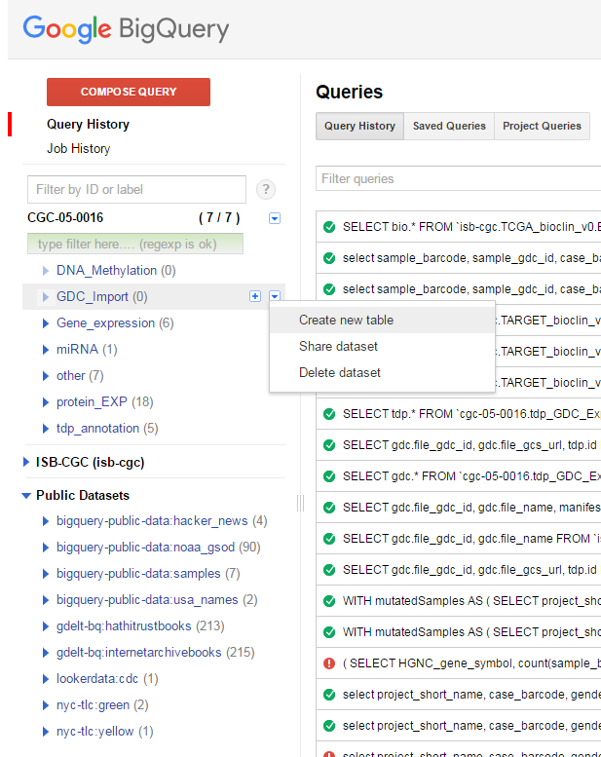Expand the miRNA dataset
The height and width of the screenshot is (757, 601).
pyautogui.click(x=46, y=350)
